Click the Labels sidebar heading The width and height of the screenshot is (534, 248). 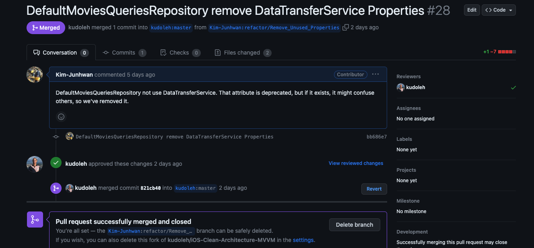[404, 139]
